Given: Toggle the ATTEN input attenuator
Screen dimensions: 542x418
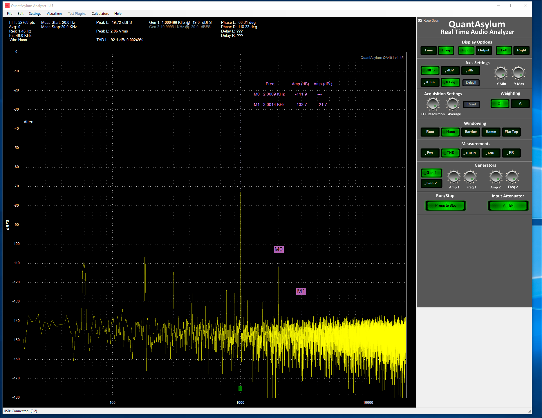Looking at the screenshot, I should (x=508, y=206).
